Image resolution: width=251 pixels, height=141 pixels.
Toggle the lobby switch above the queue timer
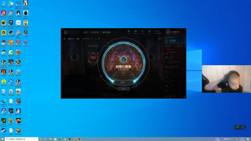160,39
